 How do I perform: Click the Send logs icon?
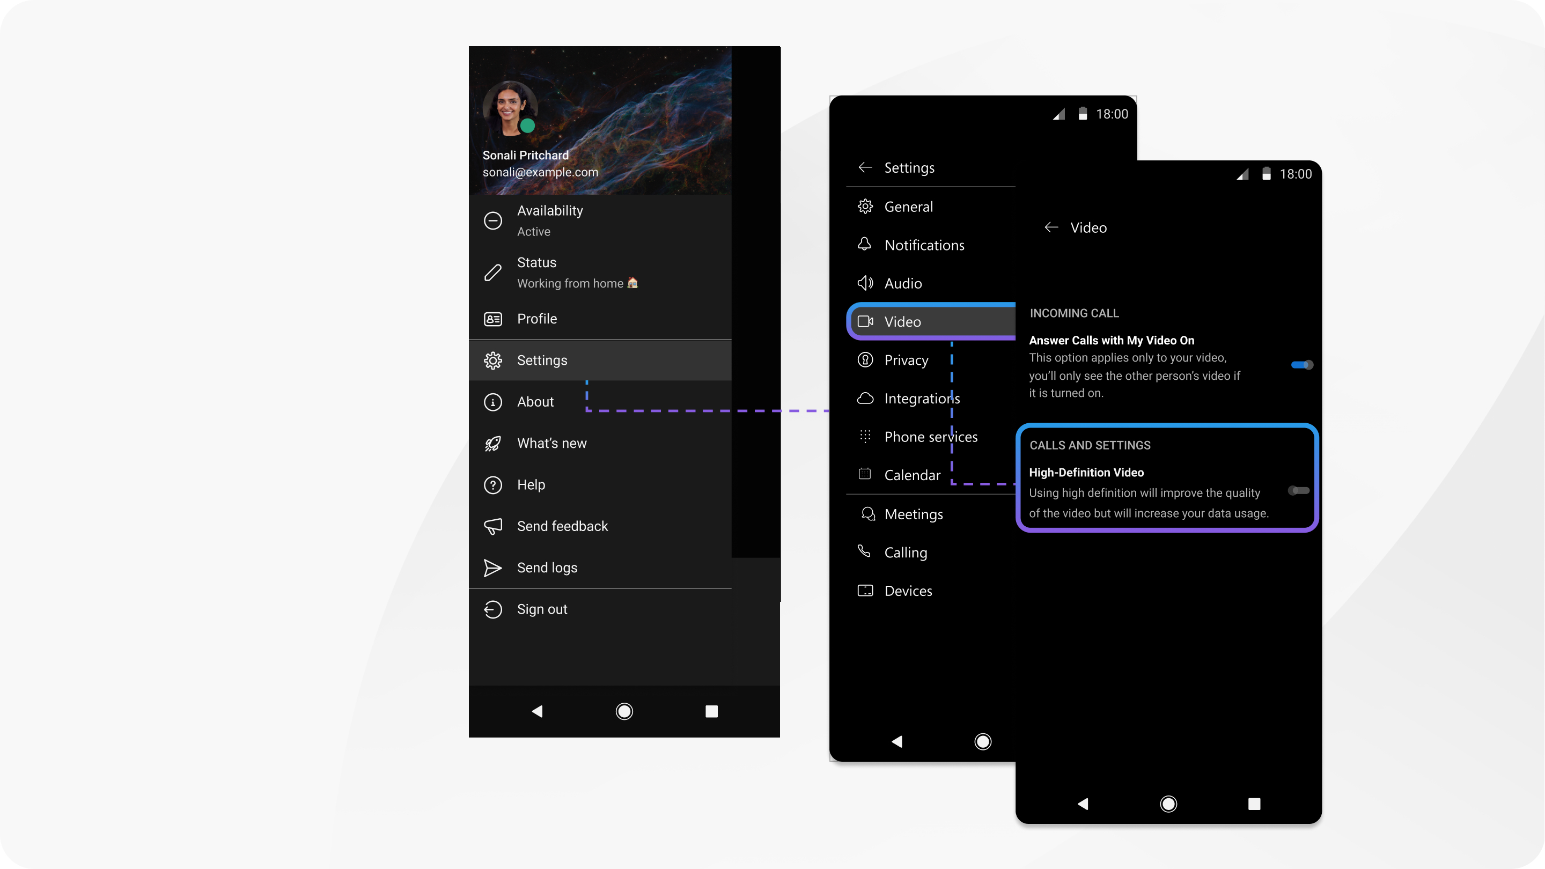[492, 568]
